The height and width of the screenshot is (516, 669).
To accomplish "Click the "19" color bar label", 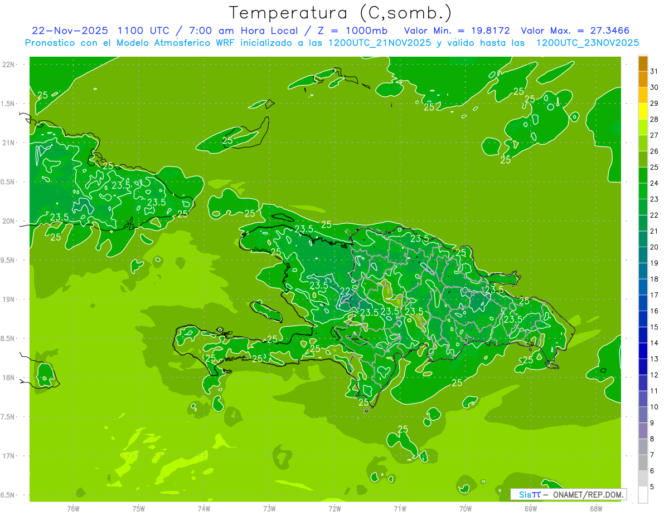I will pos(655,263).
